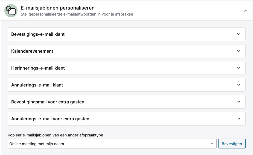Click the E-mailsjablonen personaliseren heading
This screenshot has height=155, width=253.
click(58, 8)
